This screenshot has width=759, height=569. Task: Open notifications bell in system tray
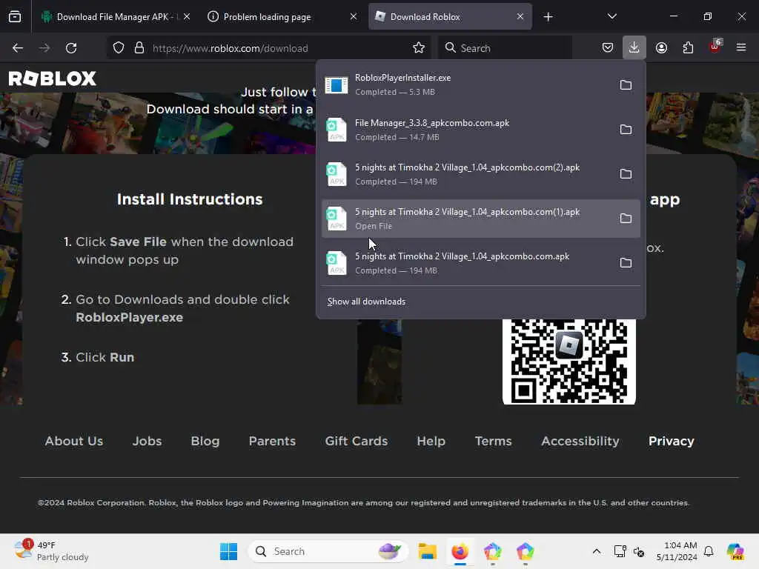click(709, 551)
